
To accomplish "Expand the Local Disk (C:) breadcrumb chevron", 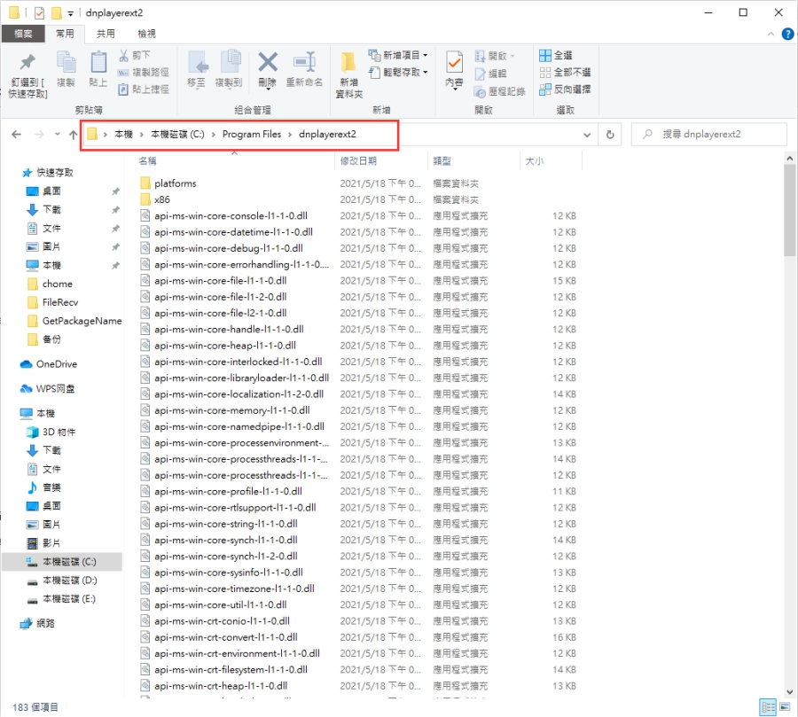I will point(213,135).
